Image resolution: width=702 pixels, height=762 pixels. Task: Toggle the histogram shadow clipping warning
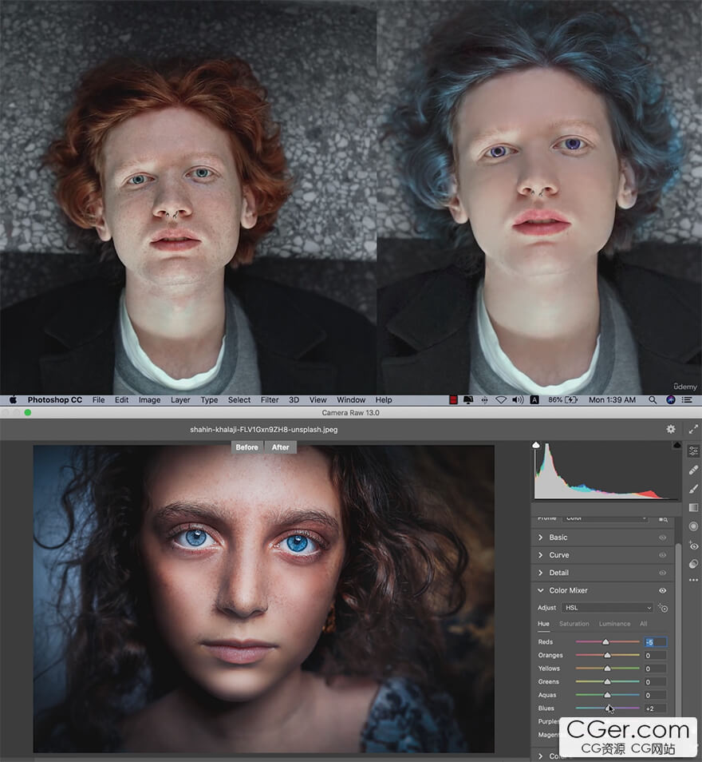536,445
